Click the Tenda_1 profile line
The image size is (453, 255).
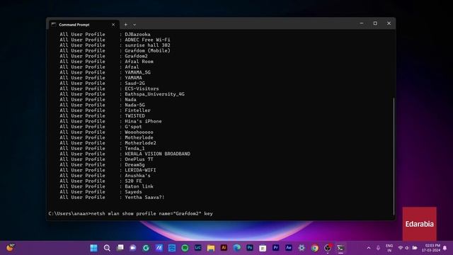[102, 148]
